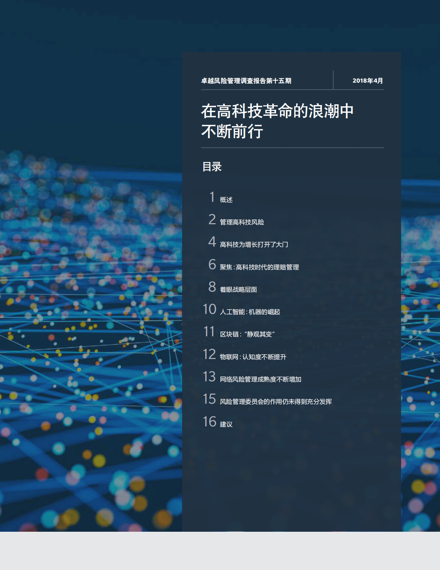Click the header text '卓越风险管理调查报告第十五期'
The image size is (440, 570).
(246, 81)
